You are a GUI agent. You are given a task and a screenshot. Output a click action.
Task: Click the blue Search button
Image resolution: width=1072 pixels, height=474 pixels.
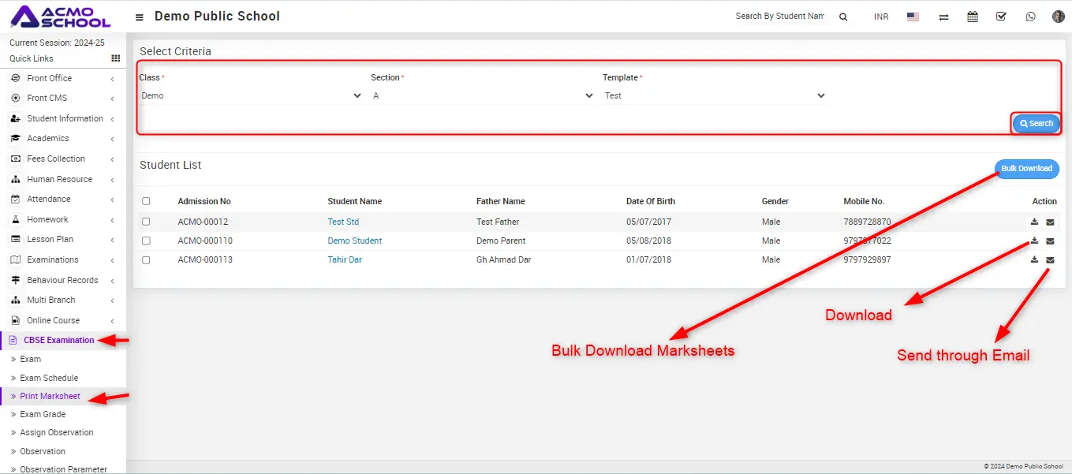(x=1036, y=124)
